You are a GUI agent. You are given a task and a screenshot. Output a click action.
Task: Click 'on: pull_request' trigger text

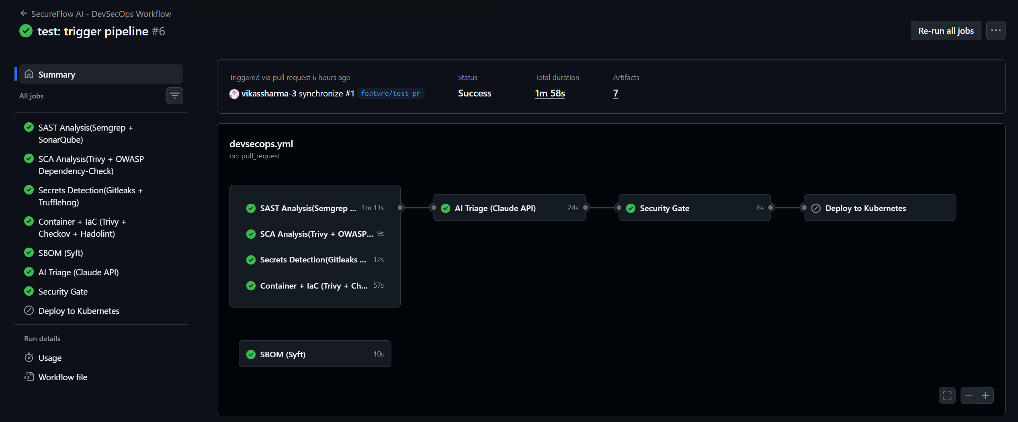pyautogui.click(x=255, y=156)
